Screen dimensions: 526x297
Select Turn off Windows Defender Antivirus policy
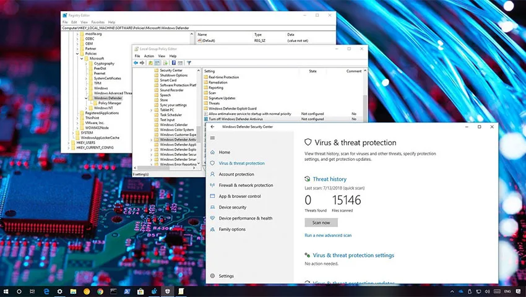[236, 119]
